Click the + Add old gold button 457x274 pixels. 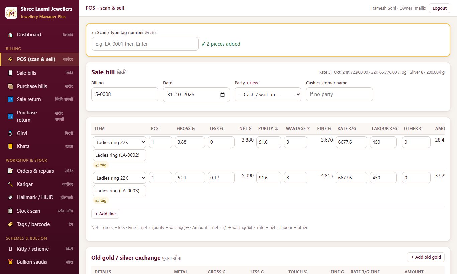(x=426, y=257)
